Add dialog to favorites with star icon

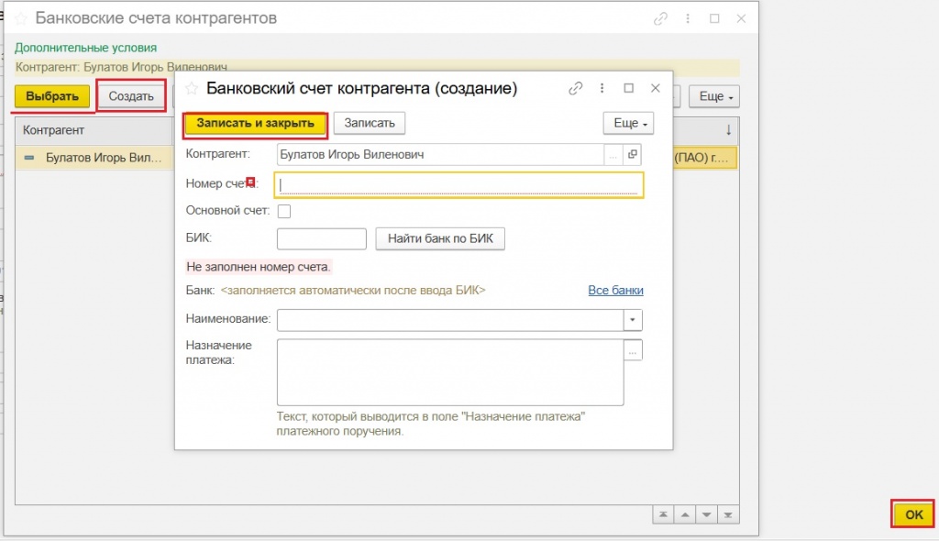click(x=192, y=89)
